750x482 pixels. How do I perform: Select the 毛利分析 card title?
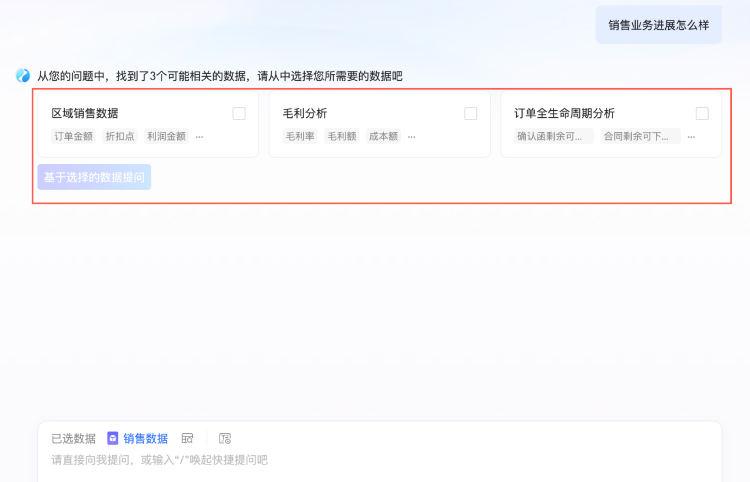[305, 113]
